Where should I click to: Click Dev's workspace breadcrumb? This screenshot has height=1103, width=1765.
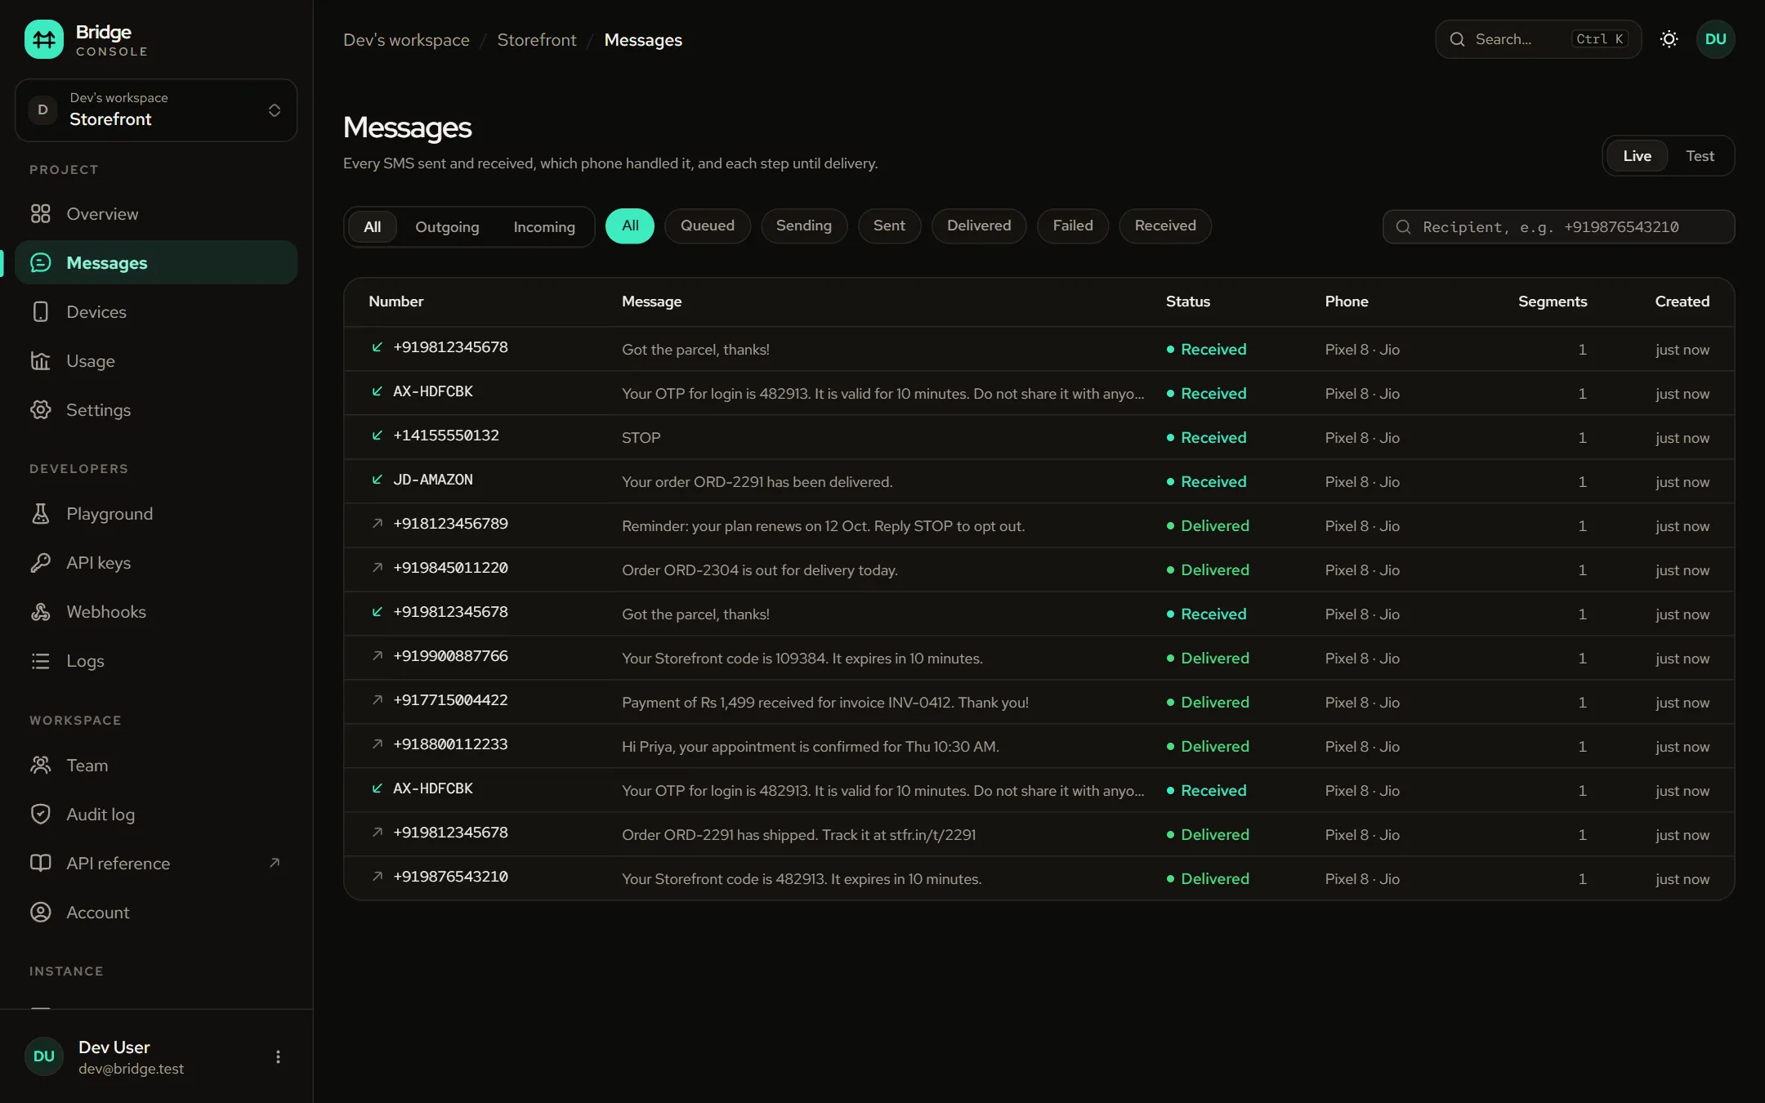(x=406, y=40)
